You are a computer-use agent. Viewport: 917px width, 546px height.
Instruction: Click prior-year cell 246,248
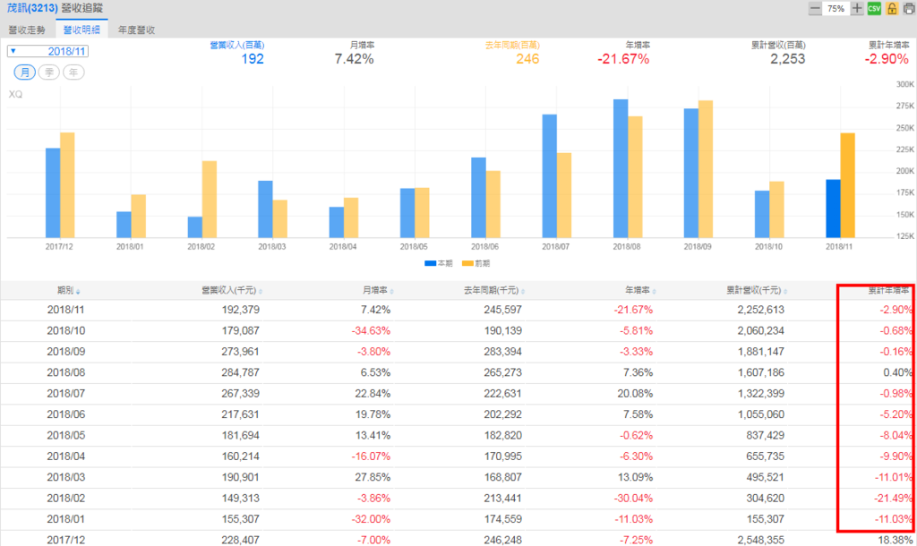503,540
